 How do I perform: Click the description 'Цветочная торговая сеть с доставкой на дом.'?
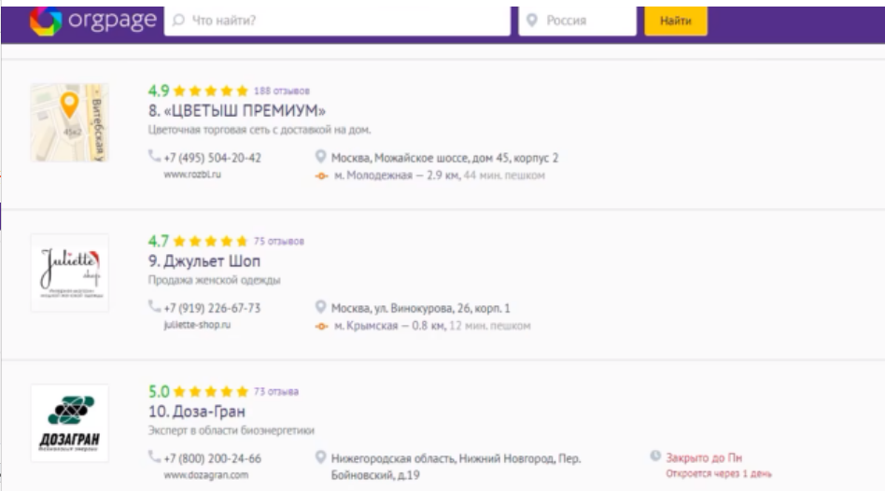click(260, 130)
